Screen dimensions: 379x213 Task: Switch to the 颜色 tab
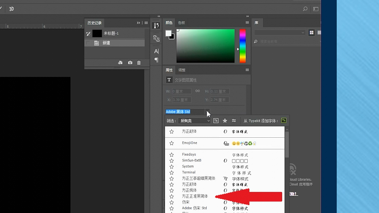169,23
